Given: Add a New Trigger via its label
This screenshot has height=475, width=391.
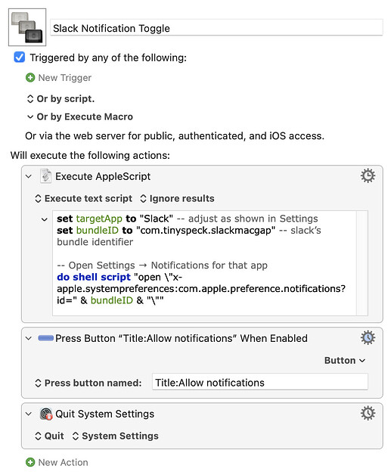Looking at the screenshot, I should click(64, 78).
